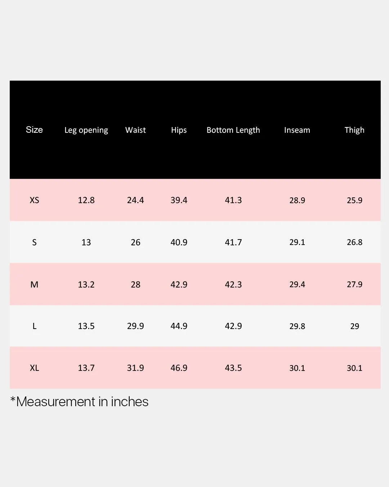Select the S size row label

tap(34, 242)
